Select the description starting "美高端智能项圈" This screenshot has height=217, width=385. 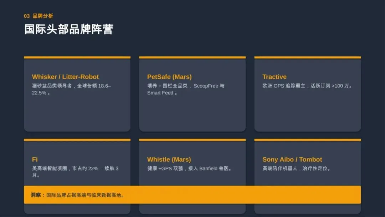click(75, 172)
